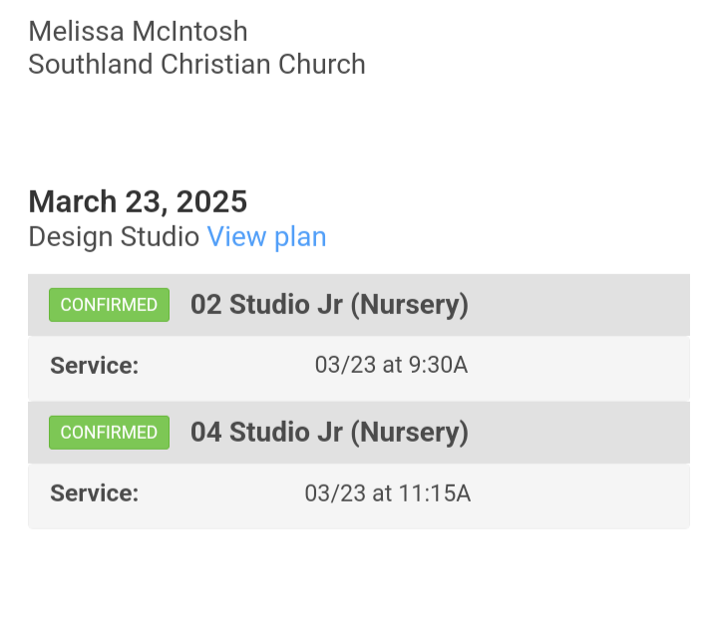The width and height of the screenshot is (718, 642).
Task: Click the word plan in View plan
Action: [300, 237]
